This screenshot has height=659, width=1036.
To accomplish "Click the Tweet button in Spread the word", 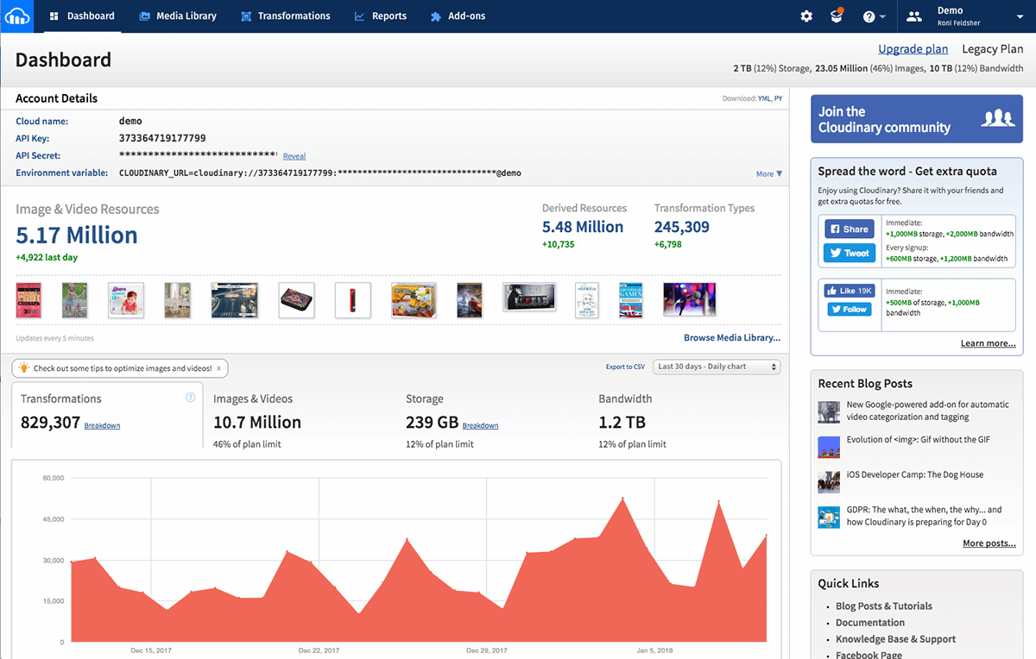I will tap(849, 253).
